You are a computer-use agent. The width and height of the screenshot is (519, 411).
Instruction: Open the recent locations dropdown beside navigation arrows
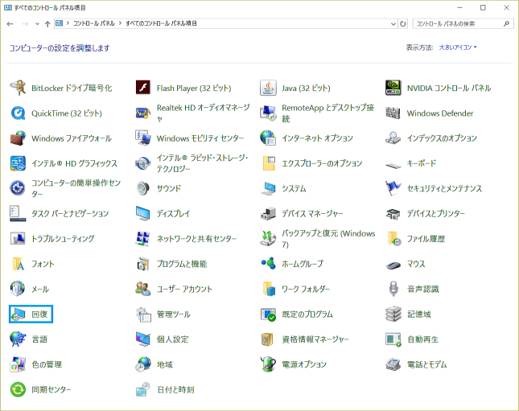click(37, 24)
